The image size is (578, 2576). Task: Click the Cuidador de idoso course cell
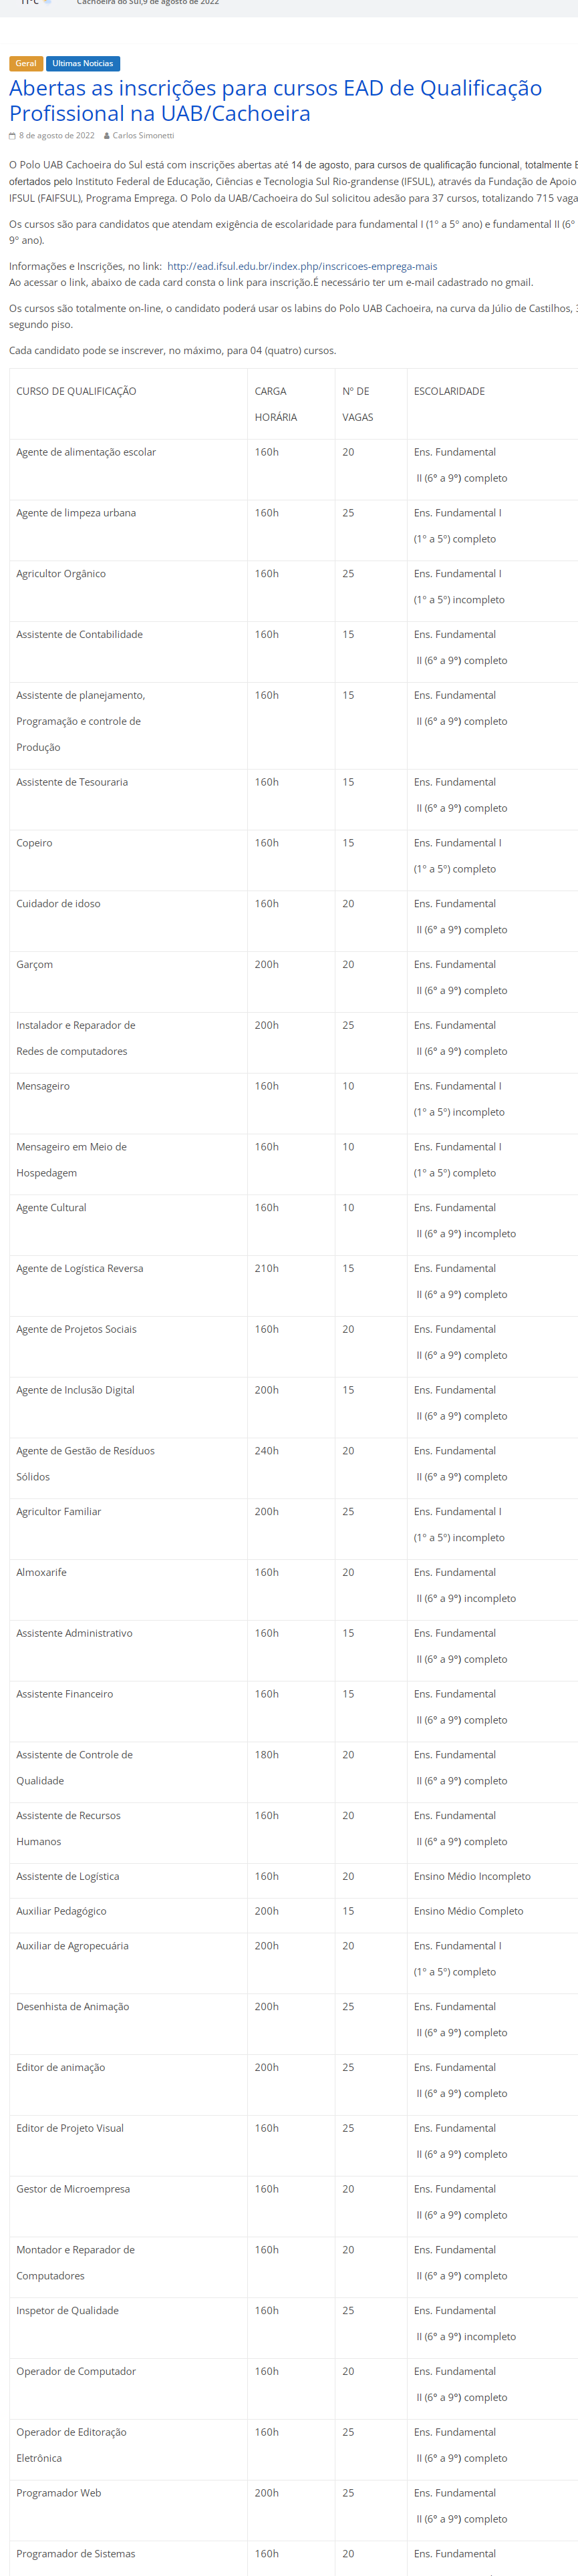[x=58, y=903]
